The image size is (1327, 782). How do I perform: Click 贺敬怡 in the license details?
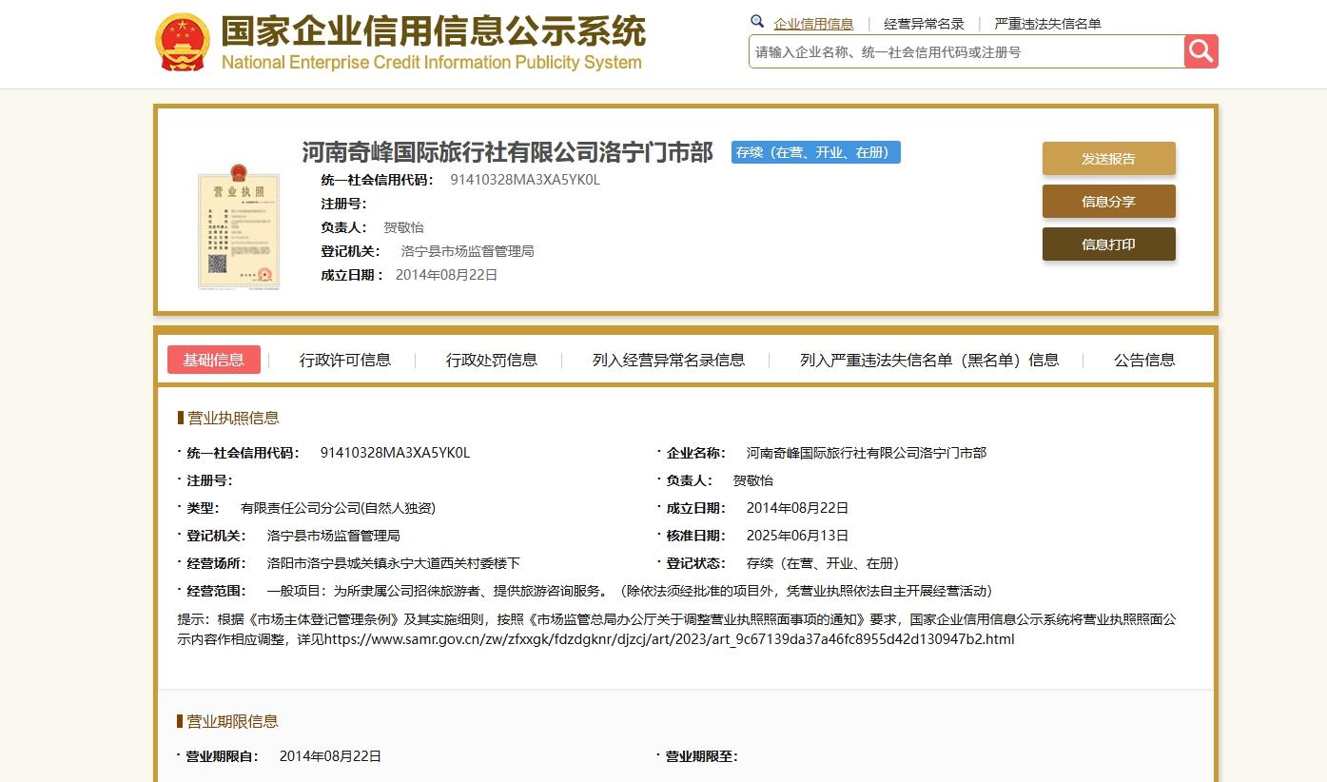[x=753, y=480]
